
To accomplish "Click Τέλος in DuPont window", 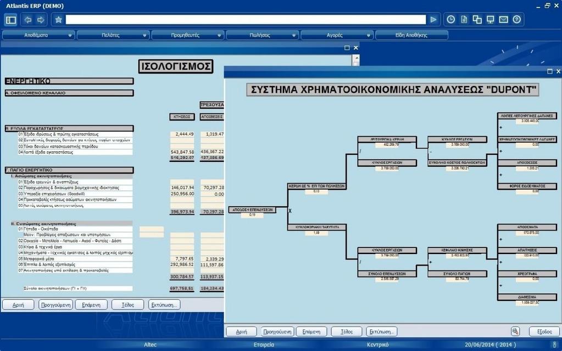I will (347, 332).
